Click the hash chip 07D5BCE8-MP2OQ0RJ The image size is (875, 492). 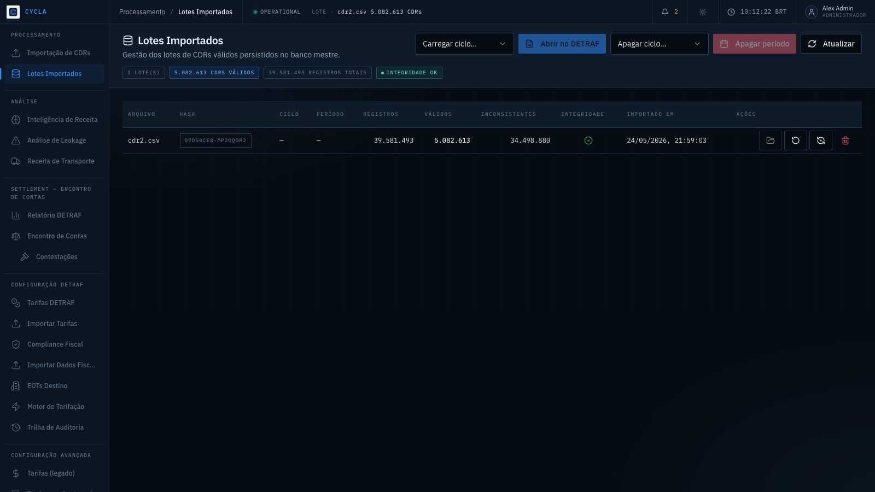[215, 140]
